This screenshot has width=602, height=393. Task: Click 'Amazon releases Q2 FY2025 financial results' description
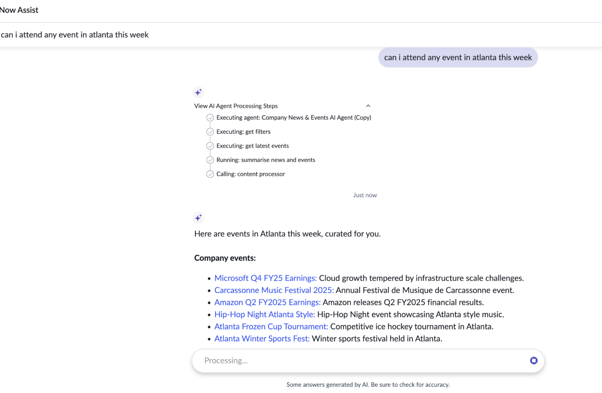pos(403,302)
